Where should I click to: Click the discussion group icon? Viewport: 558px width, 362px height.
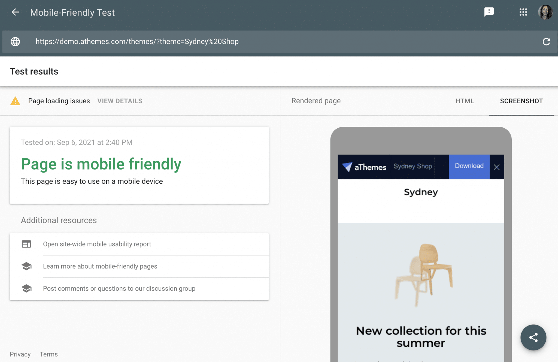click(26, 288)
